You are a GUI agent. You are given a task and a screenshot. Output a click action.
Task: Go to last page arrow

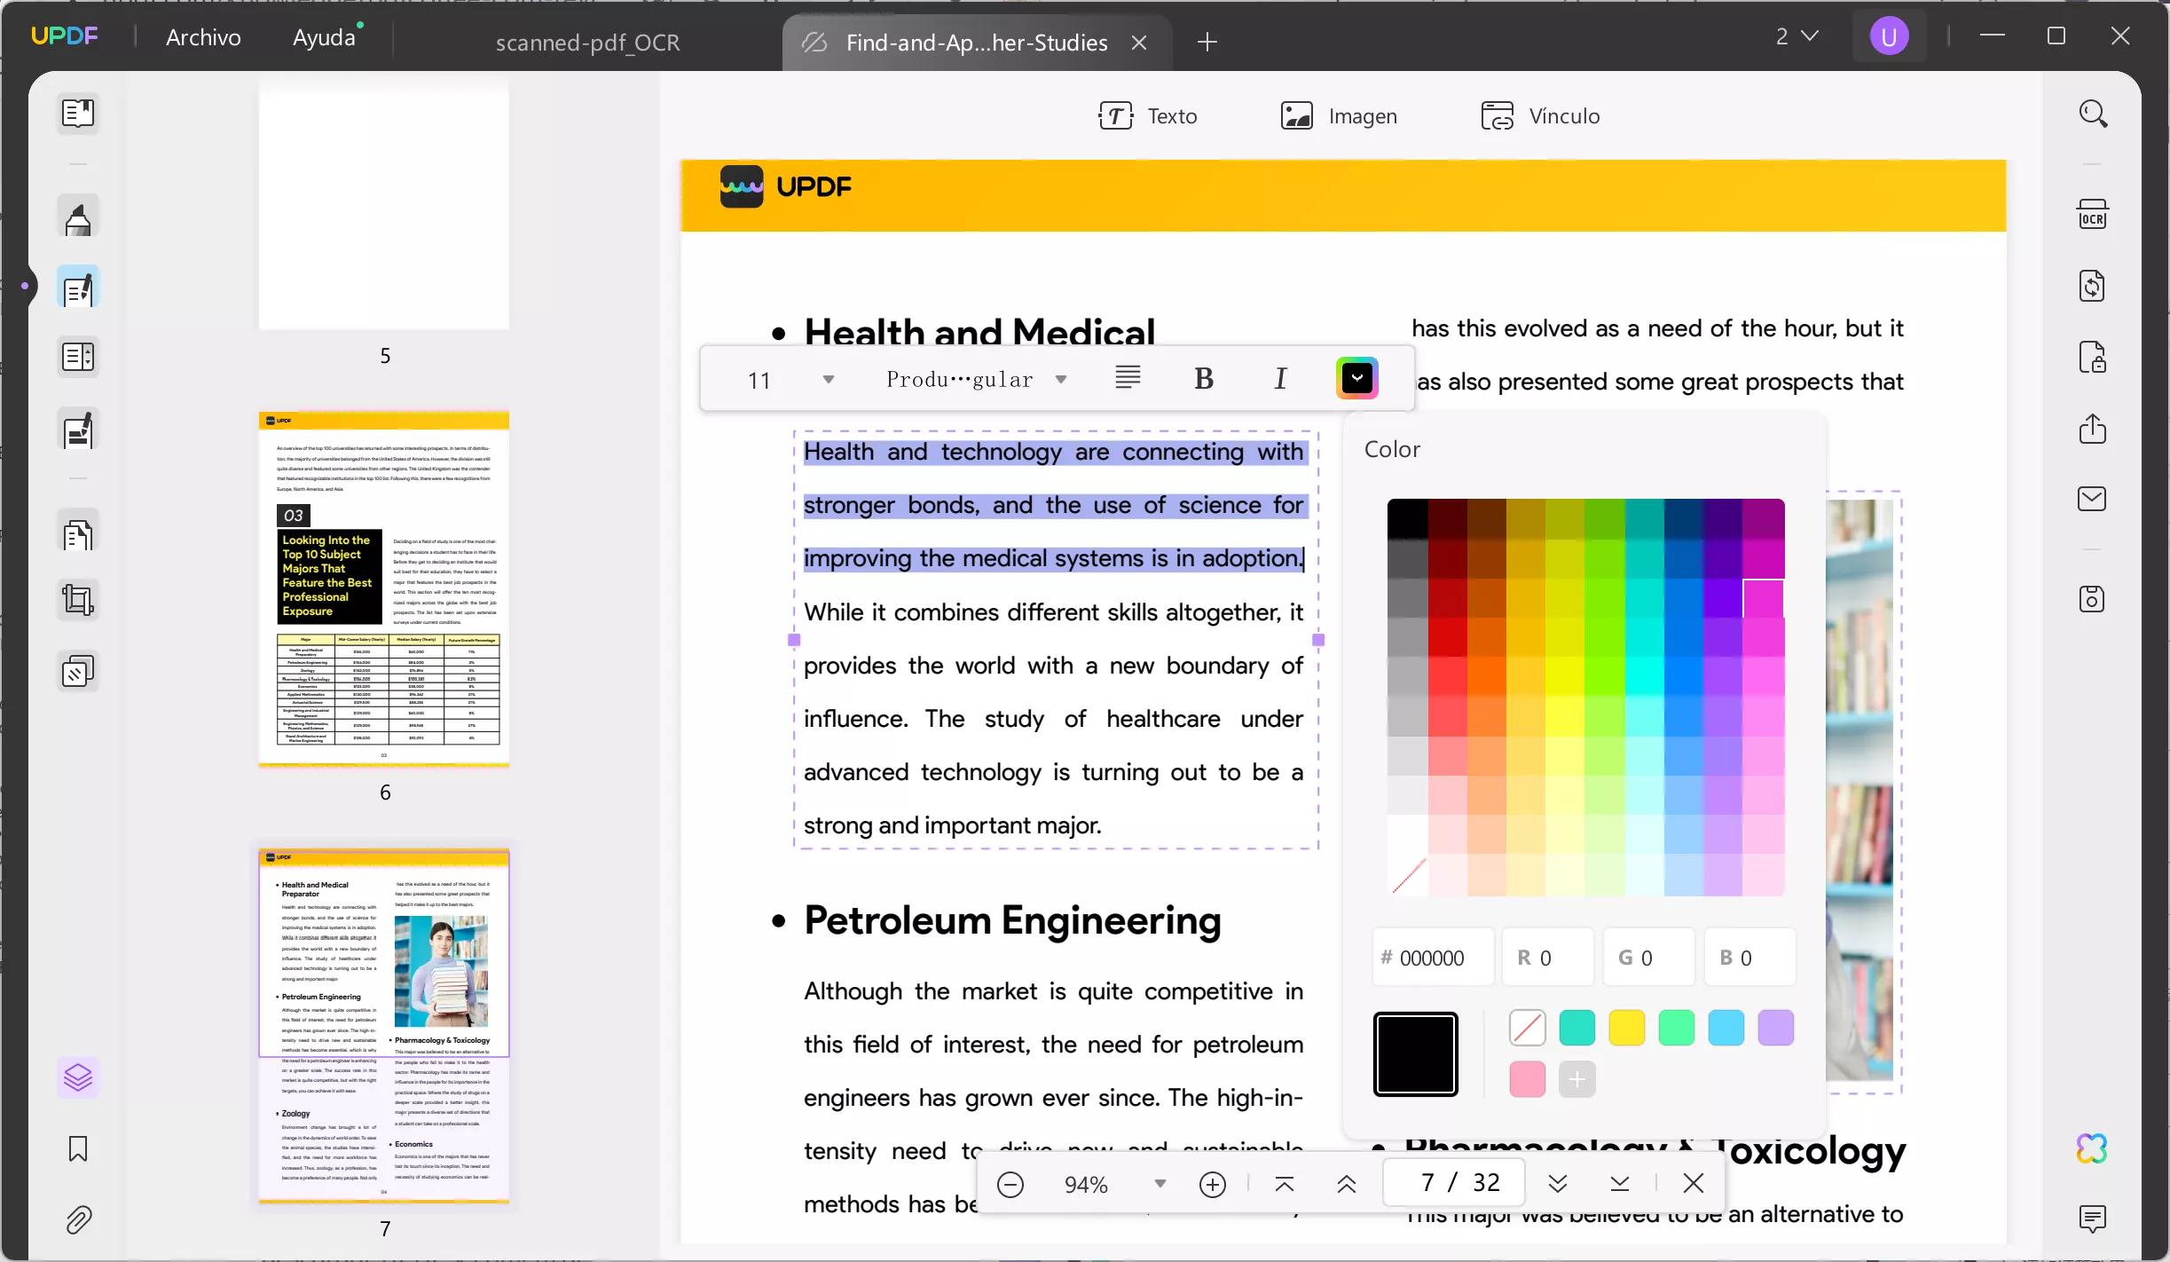click(1620, 1184)
